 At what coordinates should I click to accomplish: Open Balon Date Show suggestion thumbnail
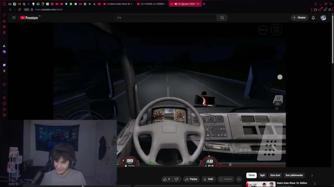point(261,184)
